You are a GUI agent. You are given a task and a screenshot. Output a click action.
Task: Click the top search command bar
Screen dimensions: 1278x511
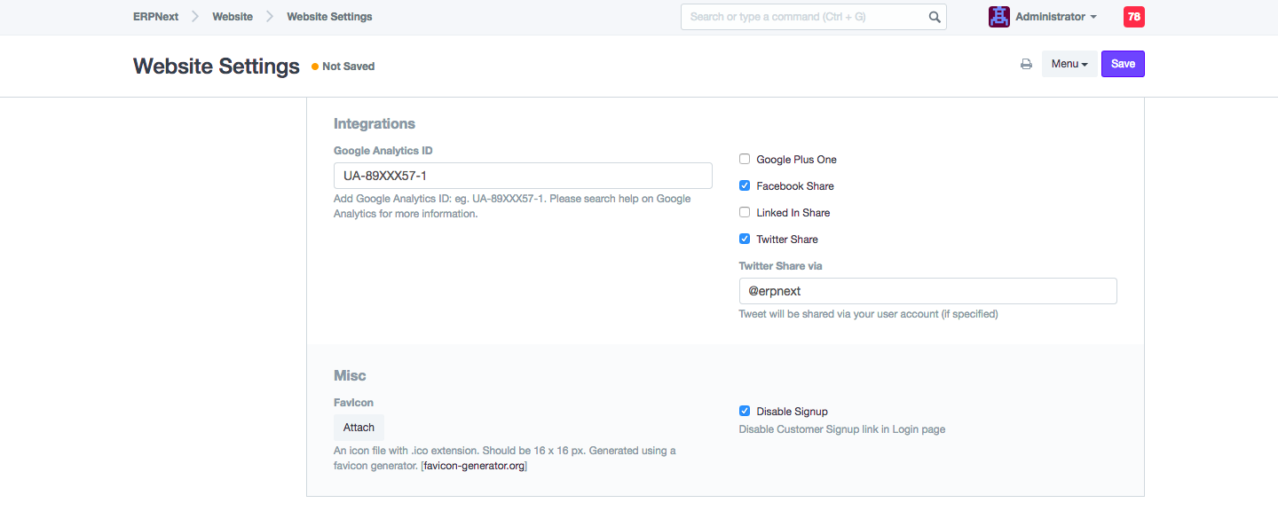(803, 17)
